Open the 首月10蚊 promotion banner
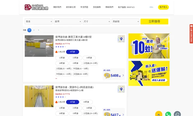The height and width of the screenshot is (116, 193). pyautogui.click(x=149, y=46)
